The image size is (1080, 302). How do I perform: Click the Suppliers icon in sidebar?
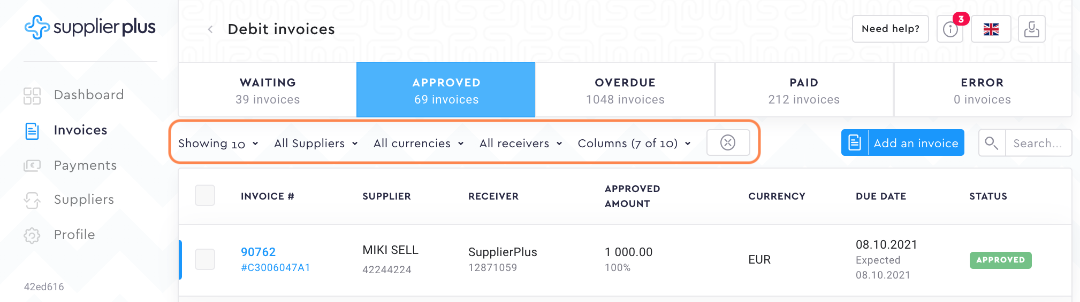point(32,200)
